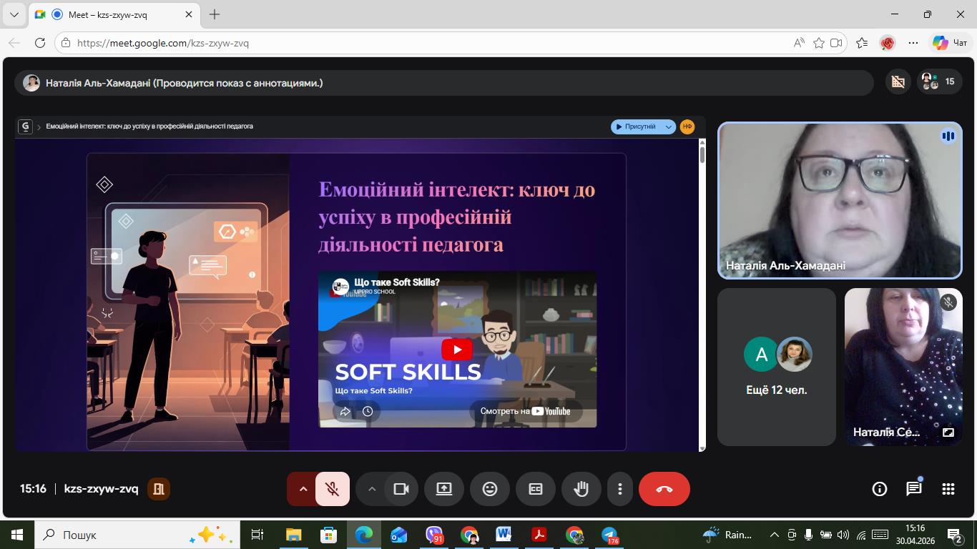977x549 pixels.
Task: Open the emoji reactions panel
Action: 490,489
